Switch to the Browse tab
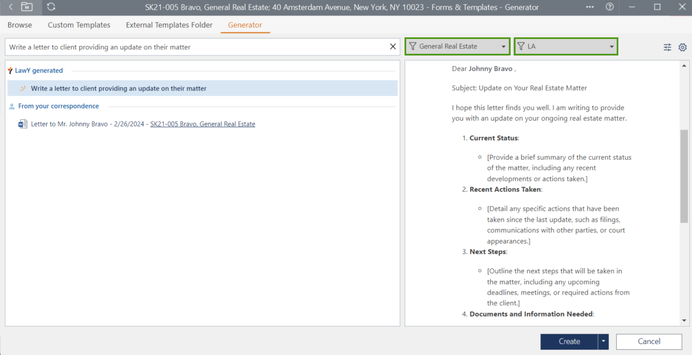 click(20, 25)
